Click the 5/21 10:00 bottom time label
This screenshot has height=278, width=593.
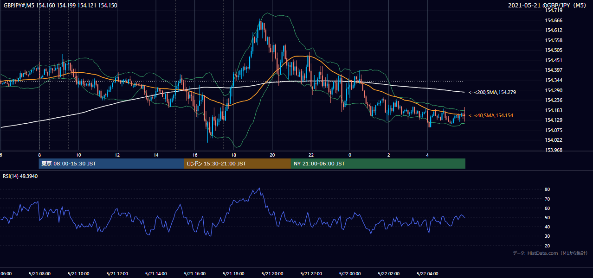(78, 273)
